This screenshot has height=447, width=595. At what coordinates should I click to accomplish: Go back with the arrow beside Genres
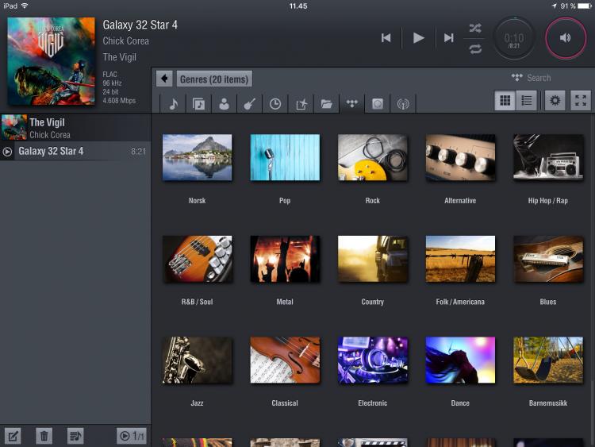click(164, 79)
